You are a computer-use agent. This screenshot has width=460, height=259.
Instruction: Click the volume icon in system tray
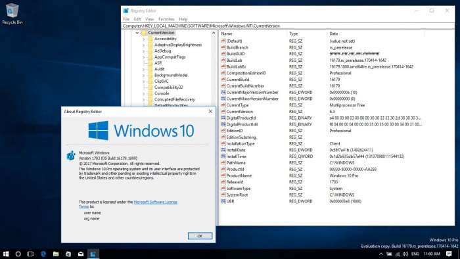click(x=405, y=254)
